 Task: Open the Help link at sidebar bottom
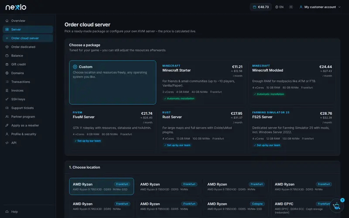(28, 211)
